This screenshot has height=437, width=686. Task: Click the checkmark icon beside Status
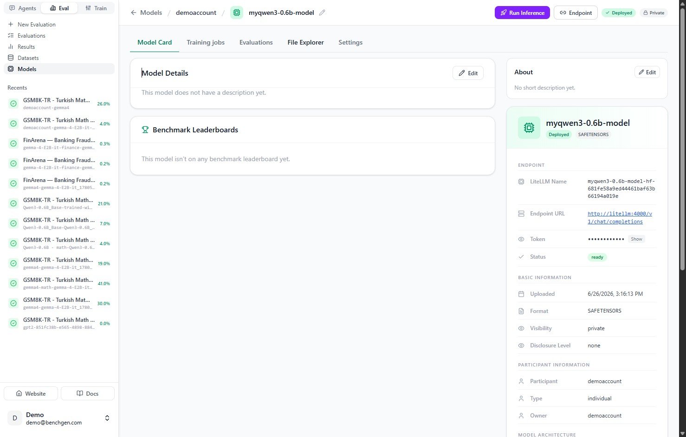pos(521,257)
